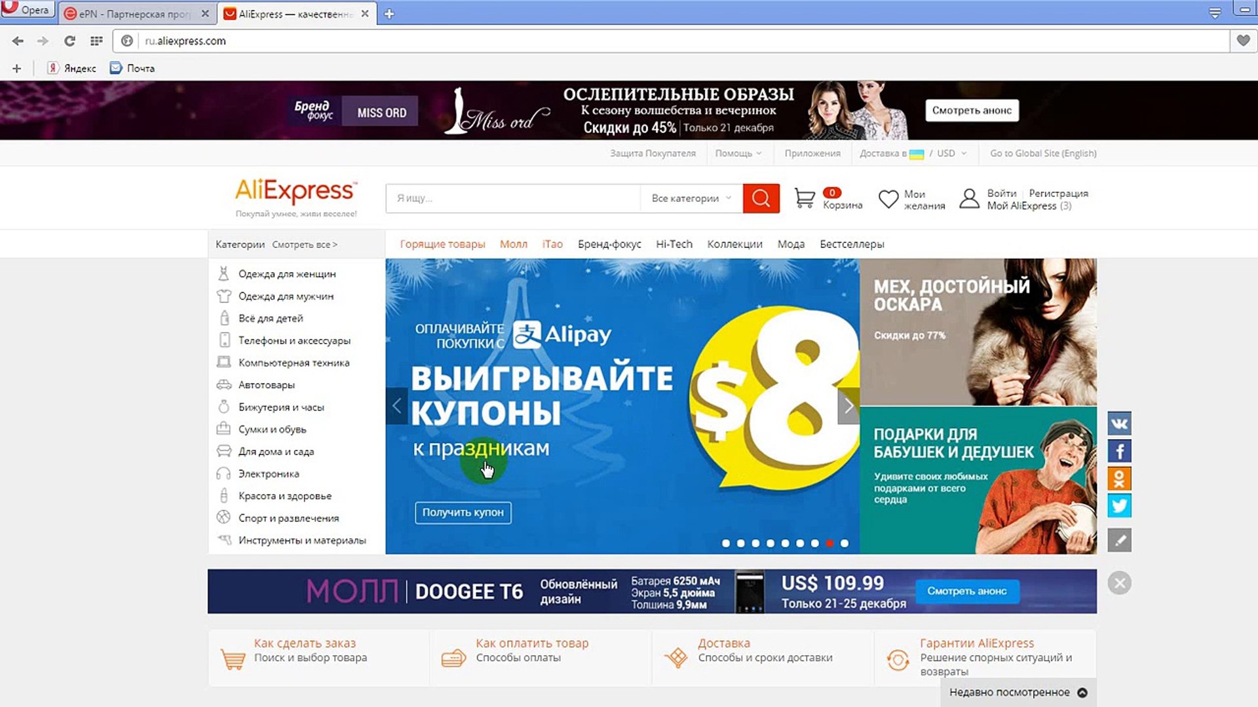Viewport: 1258px width, 707px height.
Task: Click the browser address bar
Action: click(672, 41)
